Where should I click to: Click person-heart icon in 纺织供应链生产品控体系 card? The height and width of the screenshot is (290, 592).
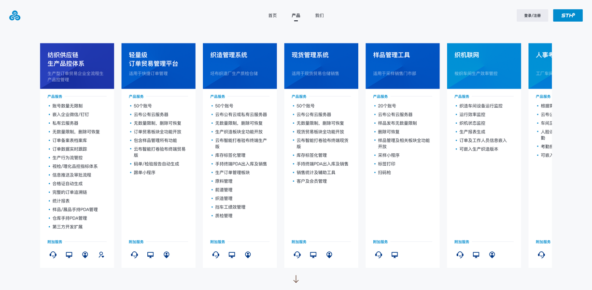click(101, 255)
